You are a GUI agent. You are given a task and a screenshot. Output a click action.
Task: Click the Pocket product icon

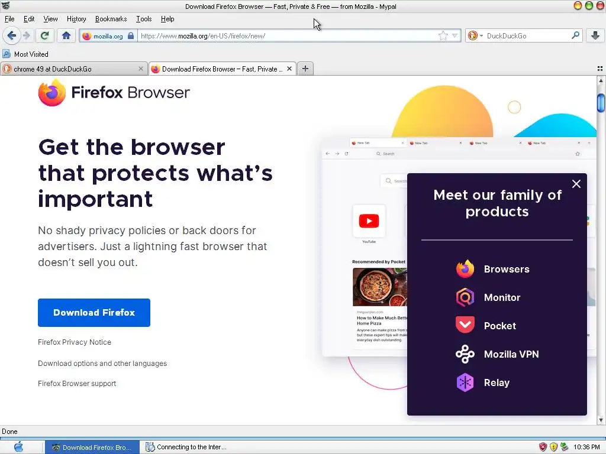coord(465,326)
